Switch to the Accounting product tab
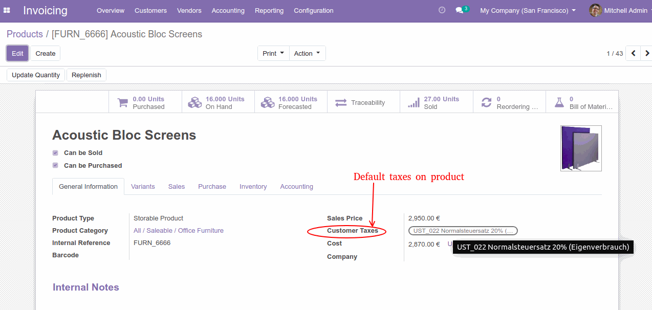 tap(296, 187)
